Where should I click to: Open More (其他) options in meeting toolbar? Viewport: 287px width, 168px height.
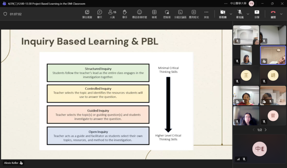(x=206, y=14)
